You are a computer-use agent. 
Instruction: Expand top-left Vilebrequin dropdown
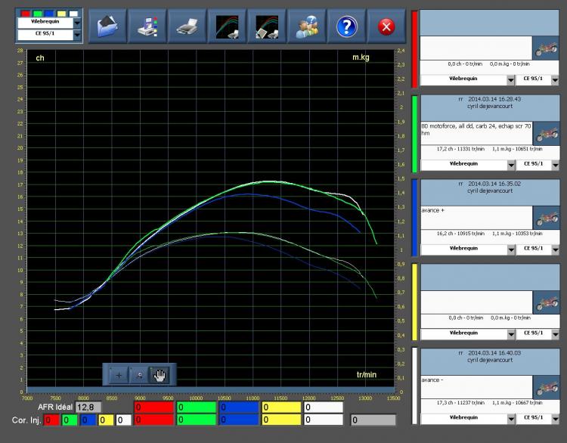[x=76, y=23]
